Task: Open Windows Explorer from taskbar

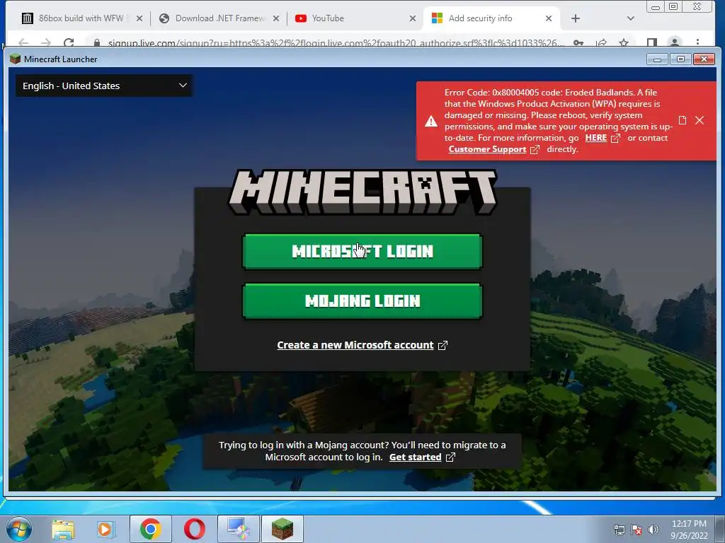Action: click(63, 529)
